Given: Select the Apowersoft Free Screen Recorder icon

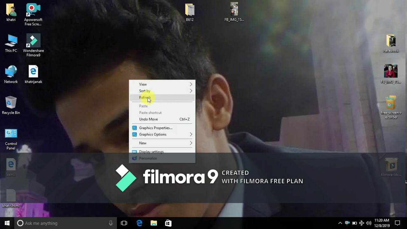Looking at the screenshot, I should (33, 15).
